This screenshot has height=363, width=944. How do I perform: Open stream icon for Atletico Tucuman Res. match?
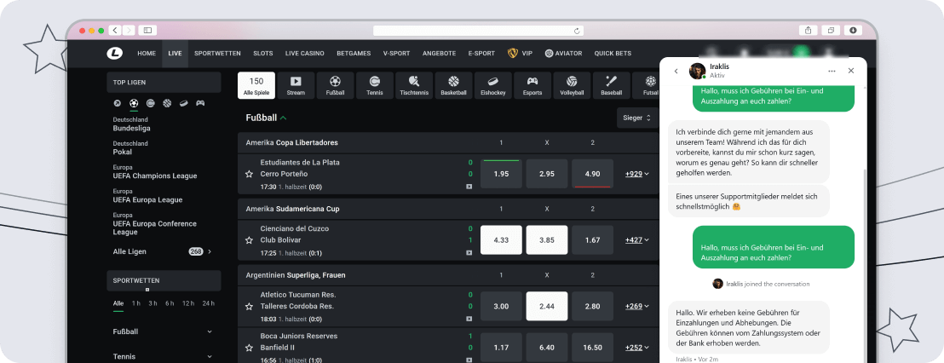click(469, 319)
